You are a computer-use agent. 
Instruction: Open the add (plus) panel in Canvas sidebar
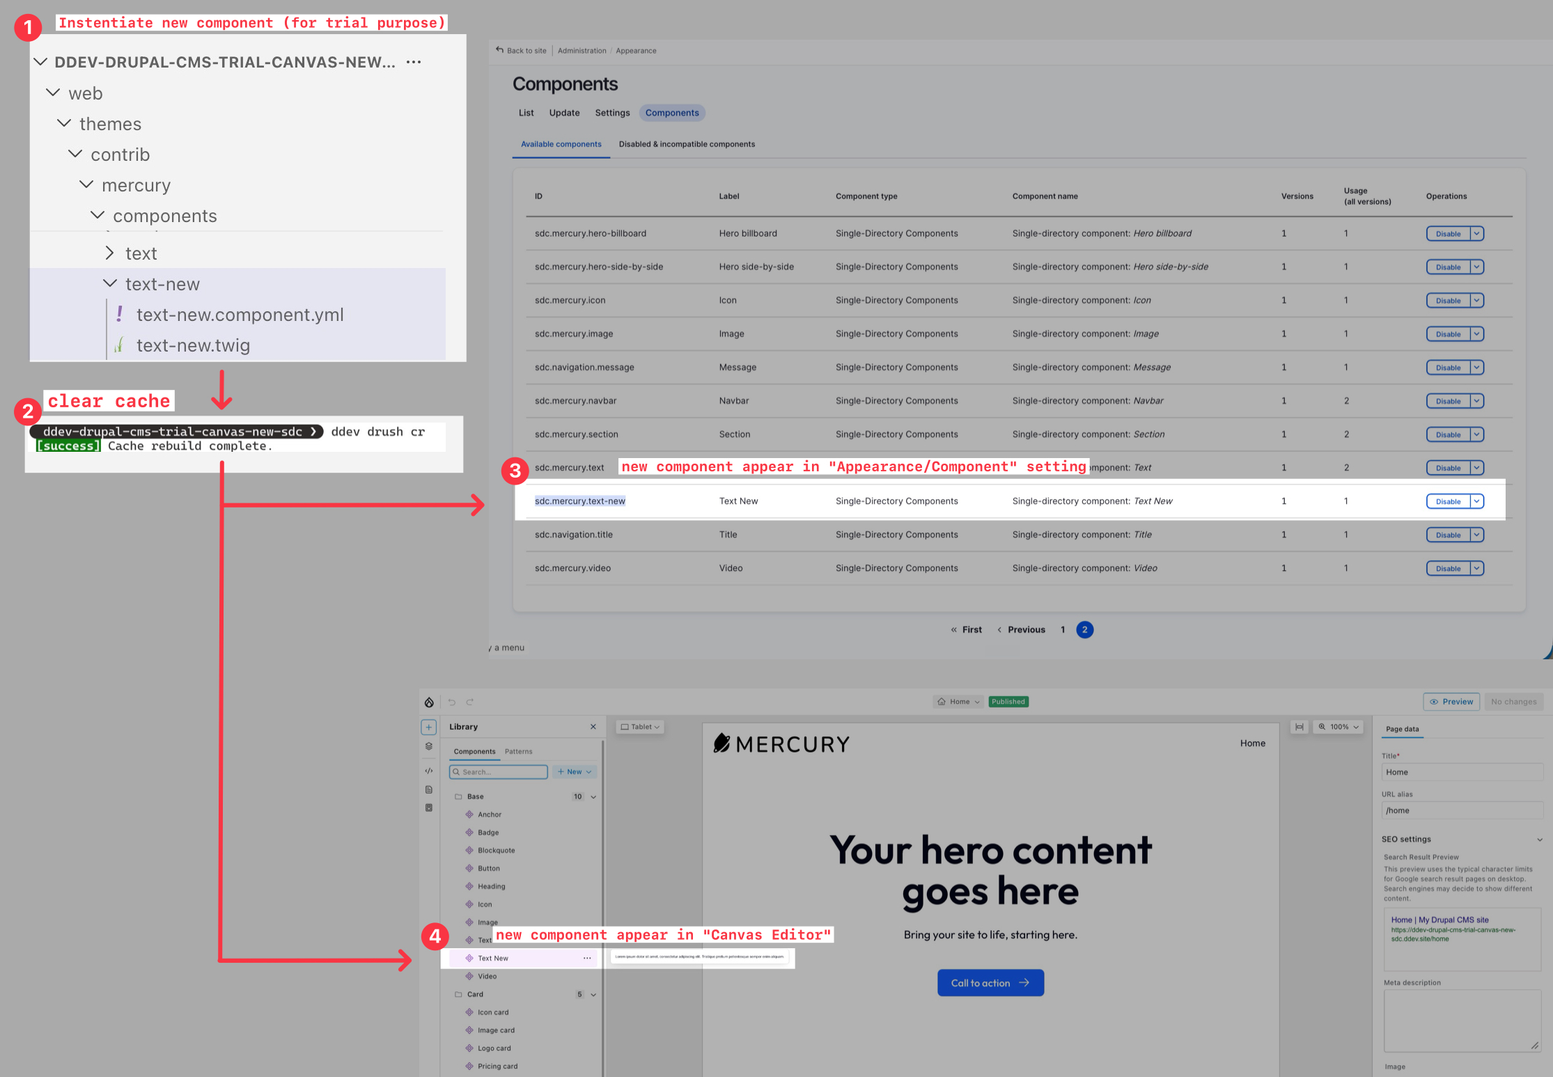[x=429, y=727]
